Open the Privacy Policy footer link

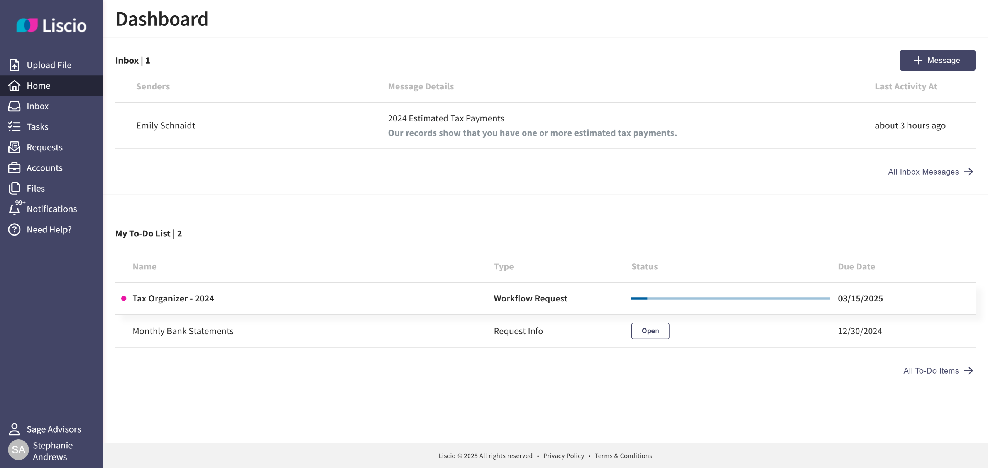coord(563,456)
